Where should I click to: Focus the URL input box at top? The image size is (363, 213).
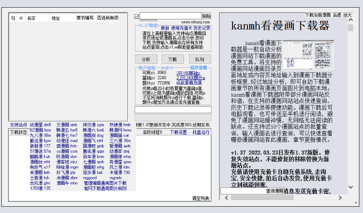tap(170, 16)
